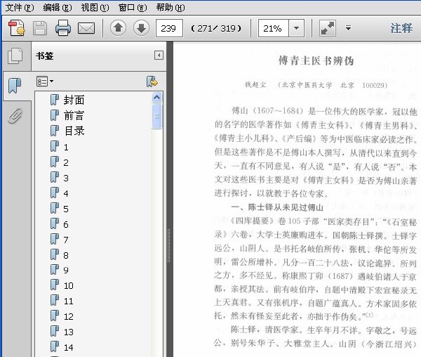Print the document with printer icon
This screenshot has height=357, width=421.
pyautogui.click(x=63, y=28)
